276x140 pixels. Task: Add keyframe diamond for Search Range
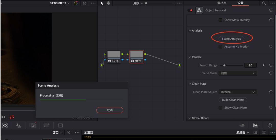263,65
